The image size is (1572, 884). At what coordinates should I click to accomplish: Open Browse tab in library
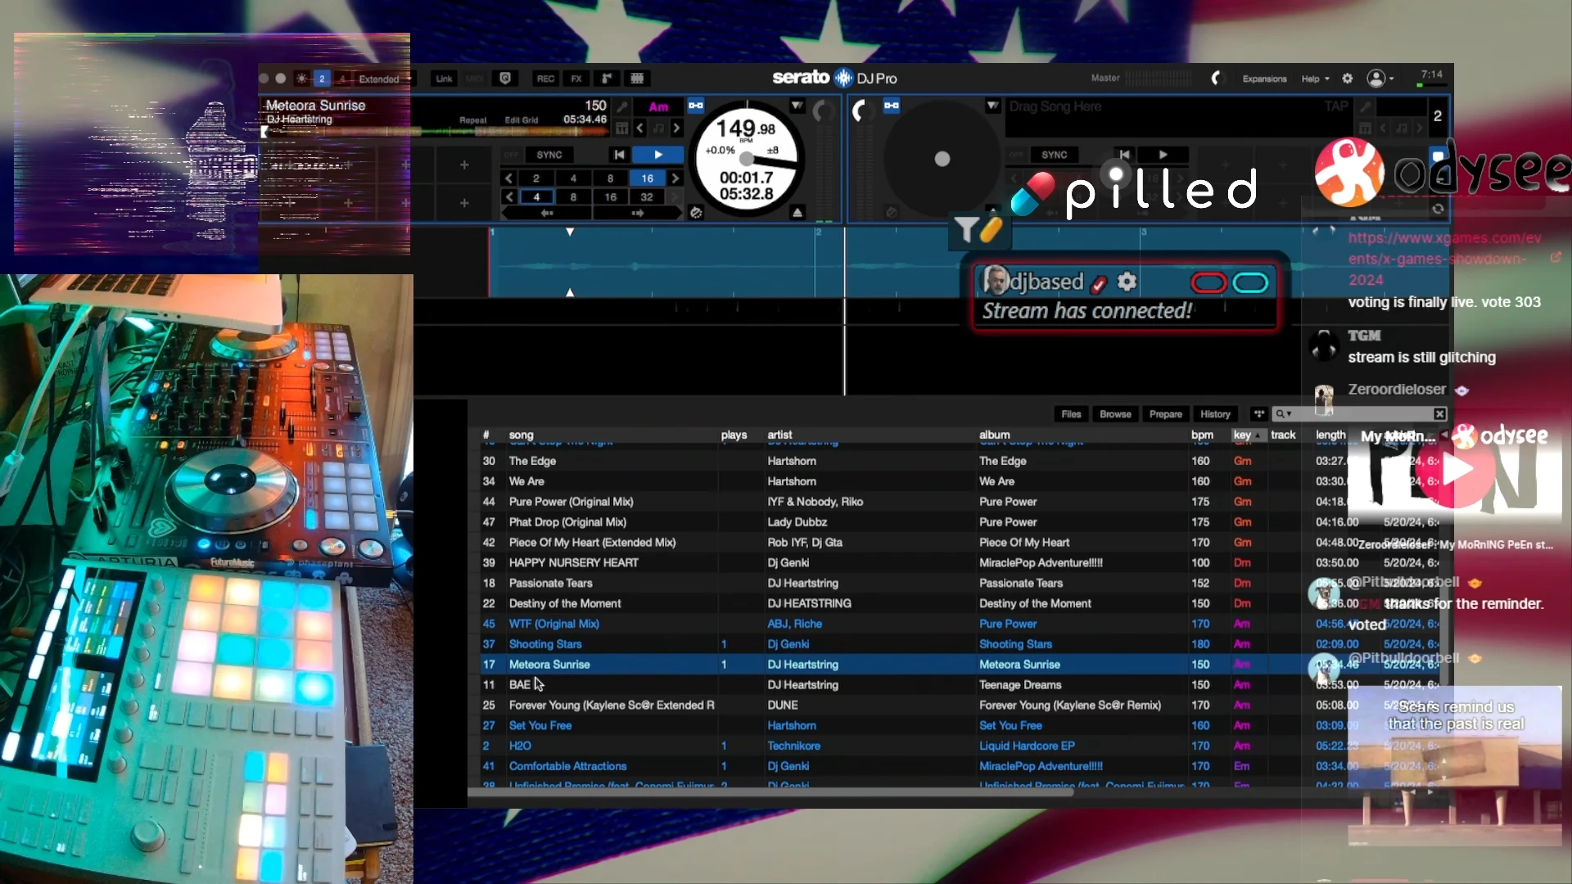pyautogui.click(x=1115, y=414)
